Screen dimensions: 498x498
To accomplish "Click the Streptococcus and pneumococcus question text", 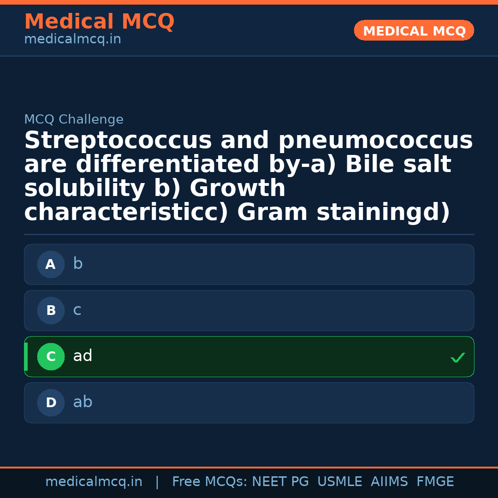I will coord(248,177).
